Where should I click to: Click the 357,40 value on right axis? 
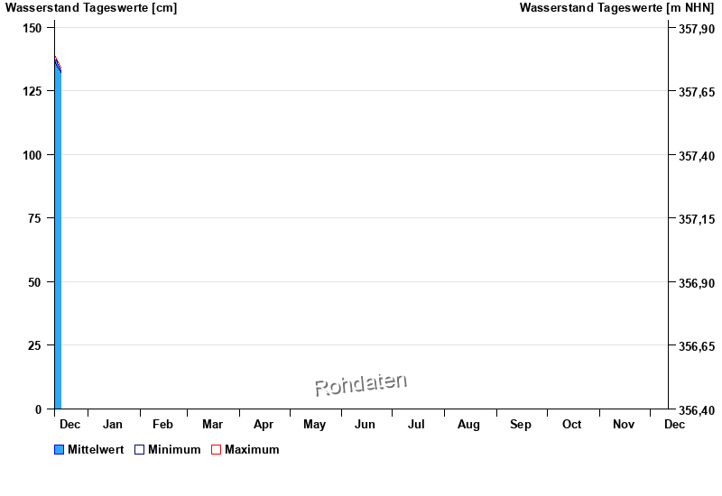(696, 156)
